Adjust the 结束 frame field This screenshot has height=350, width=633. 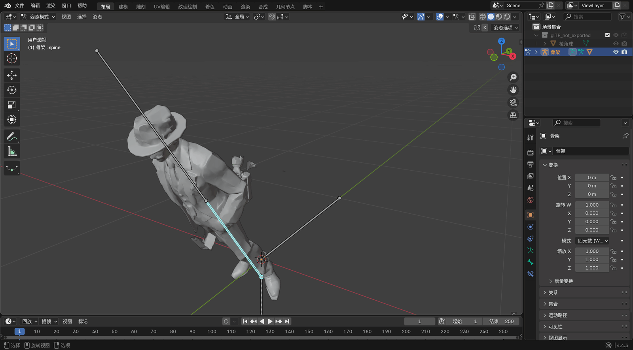tap(501, 322)
